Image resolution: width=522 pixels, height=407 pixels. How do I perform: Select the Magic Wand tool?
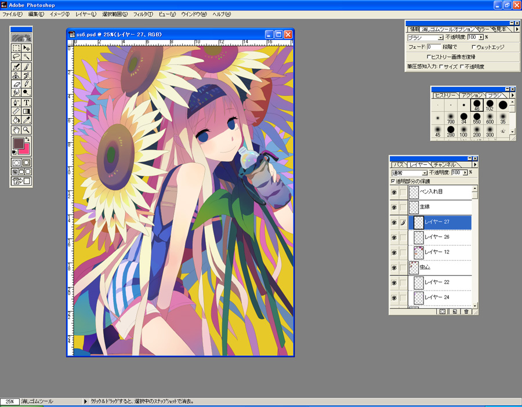pos(26,57)
